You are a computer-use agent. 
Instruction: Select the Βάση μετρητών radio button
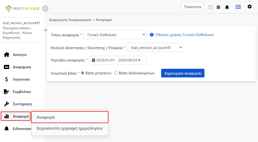pyautogui.click(x=83, y=73)
